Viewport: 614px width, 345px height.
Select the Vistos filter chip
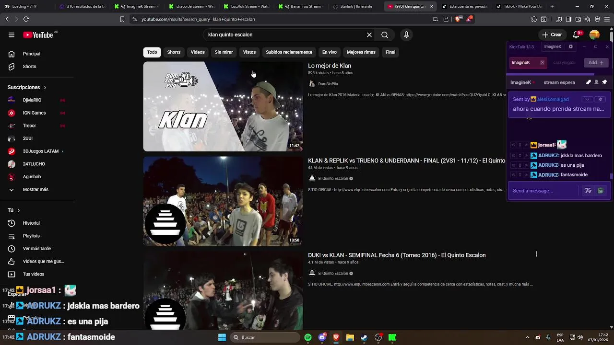coord(249,52)
